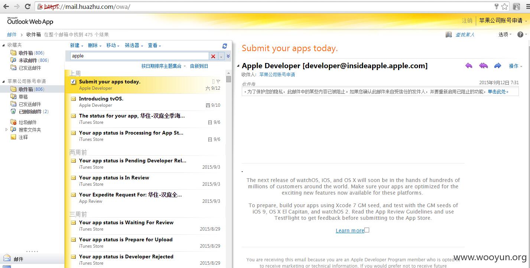Click the 邮件 breadcrumb link

click(x=12, y=34)
